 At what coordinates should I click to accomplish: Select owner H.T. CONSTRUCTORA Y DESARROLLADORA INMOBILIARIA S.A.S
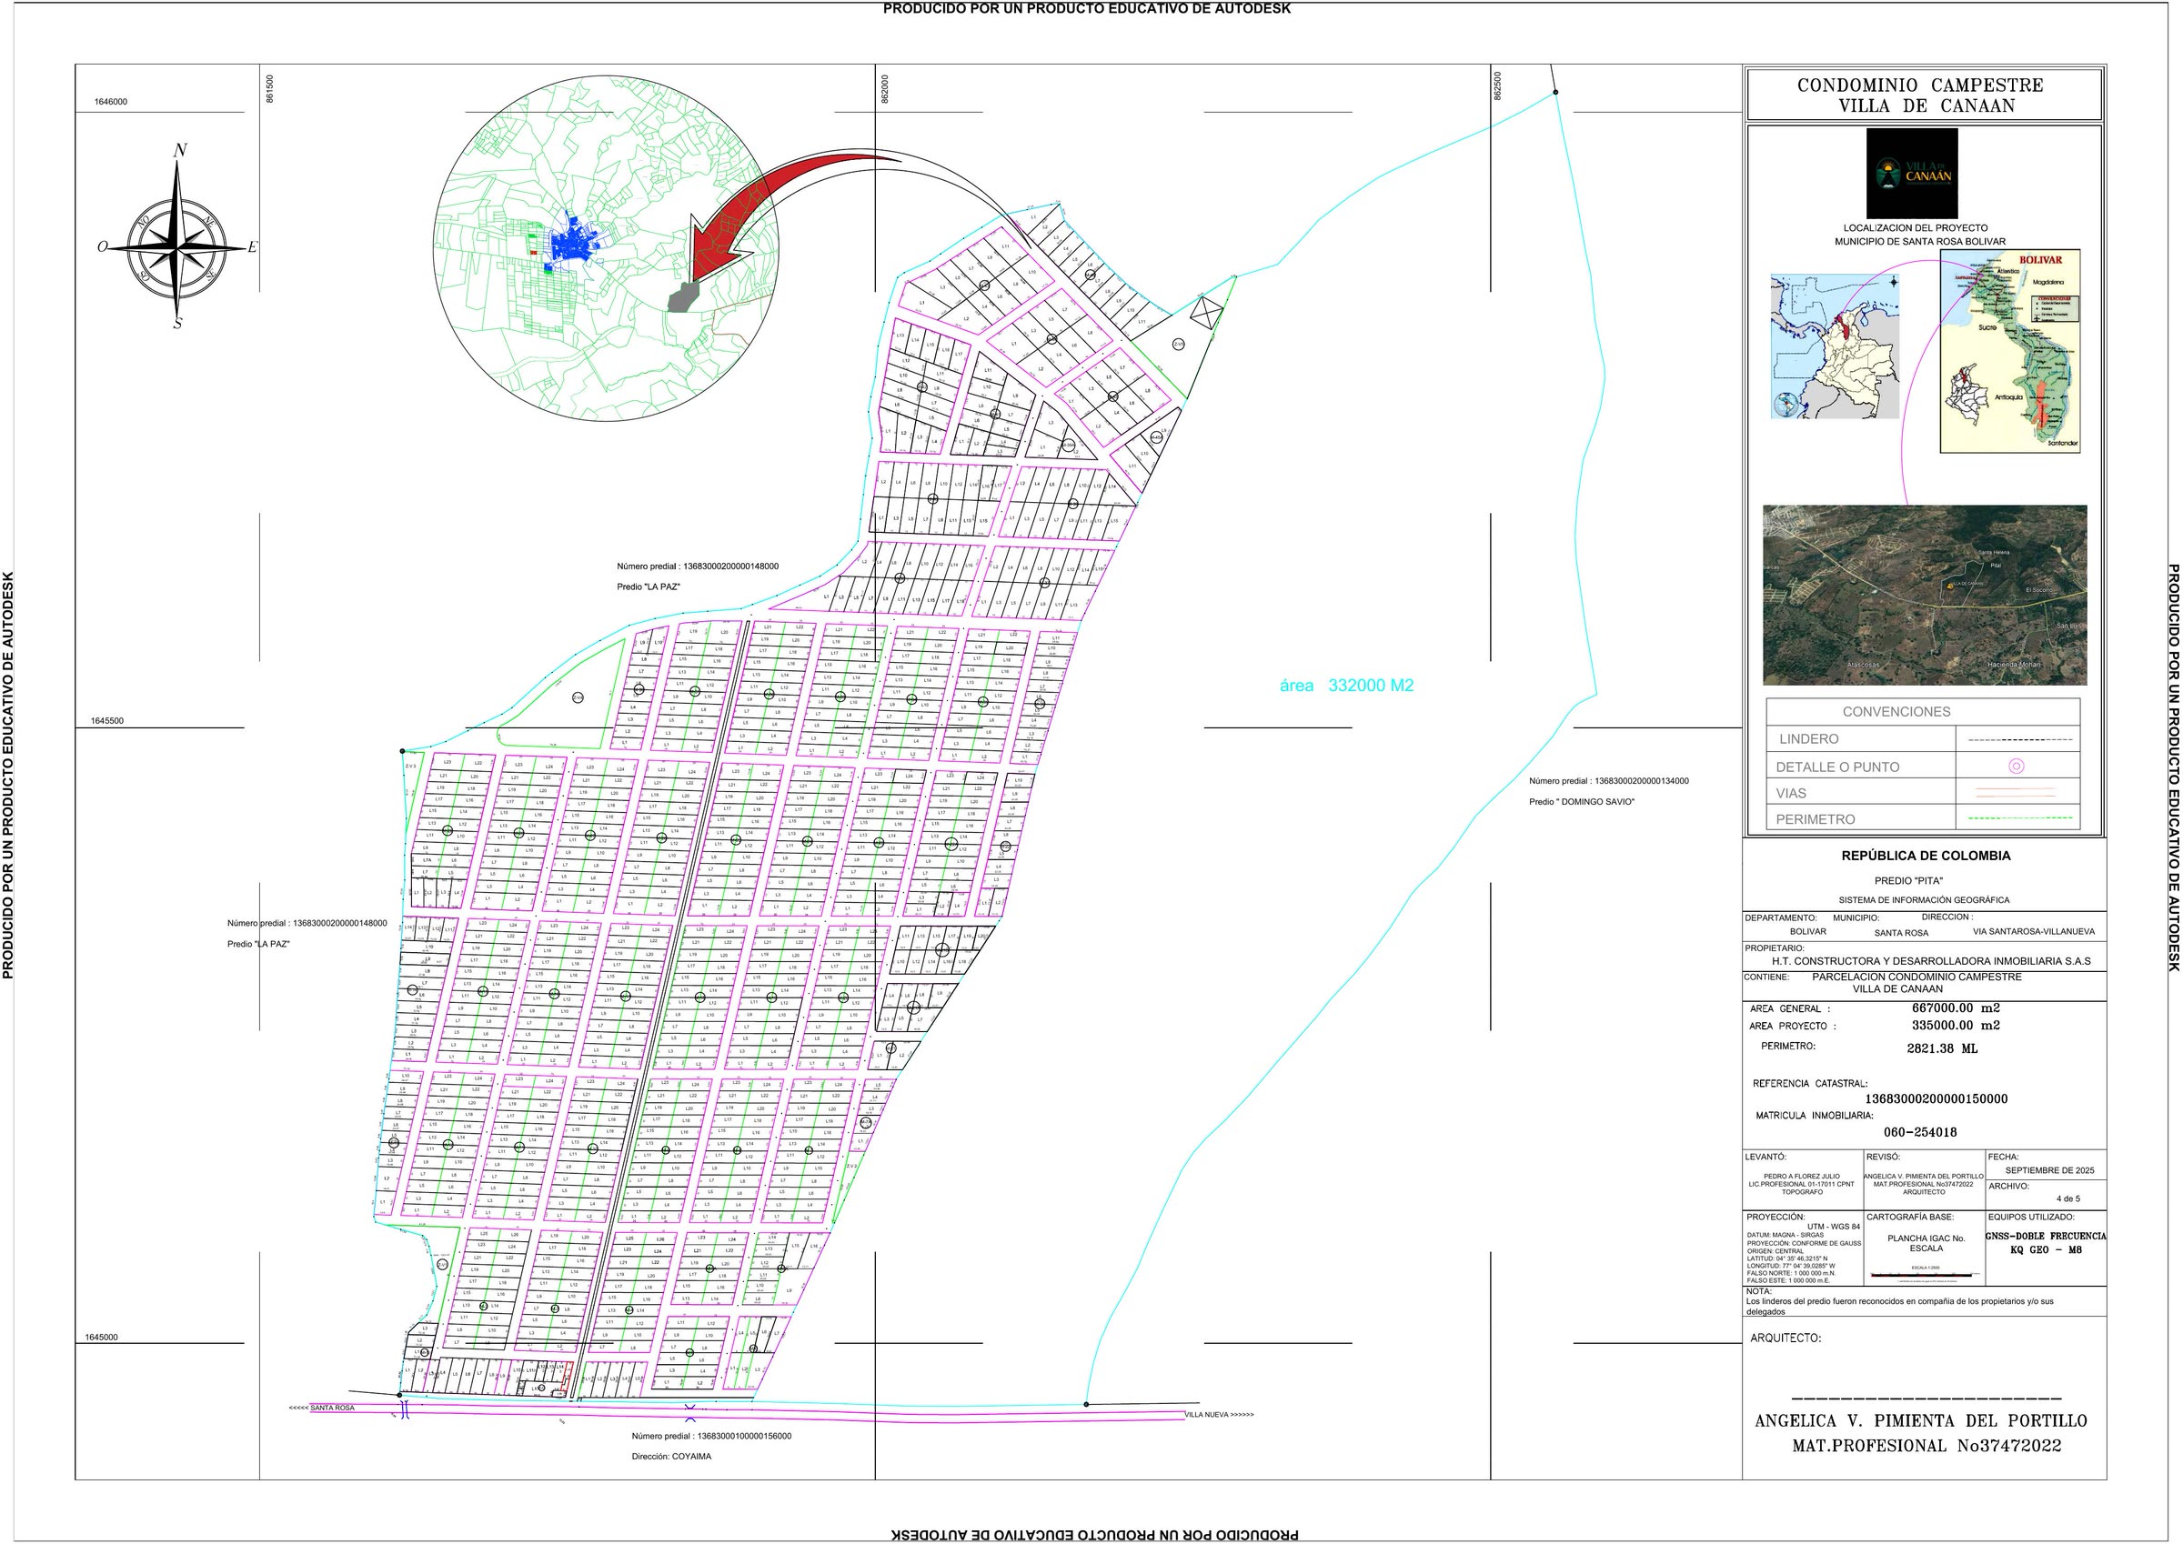click(1931, 961)
